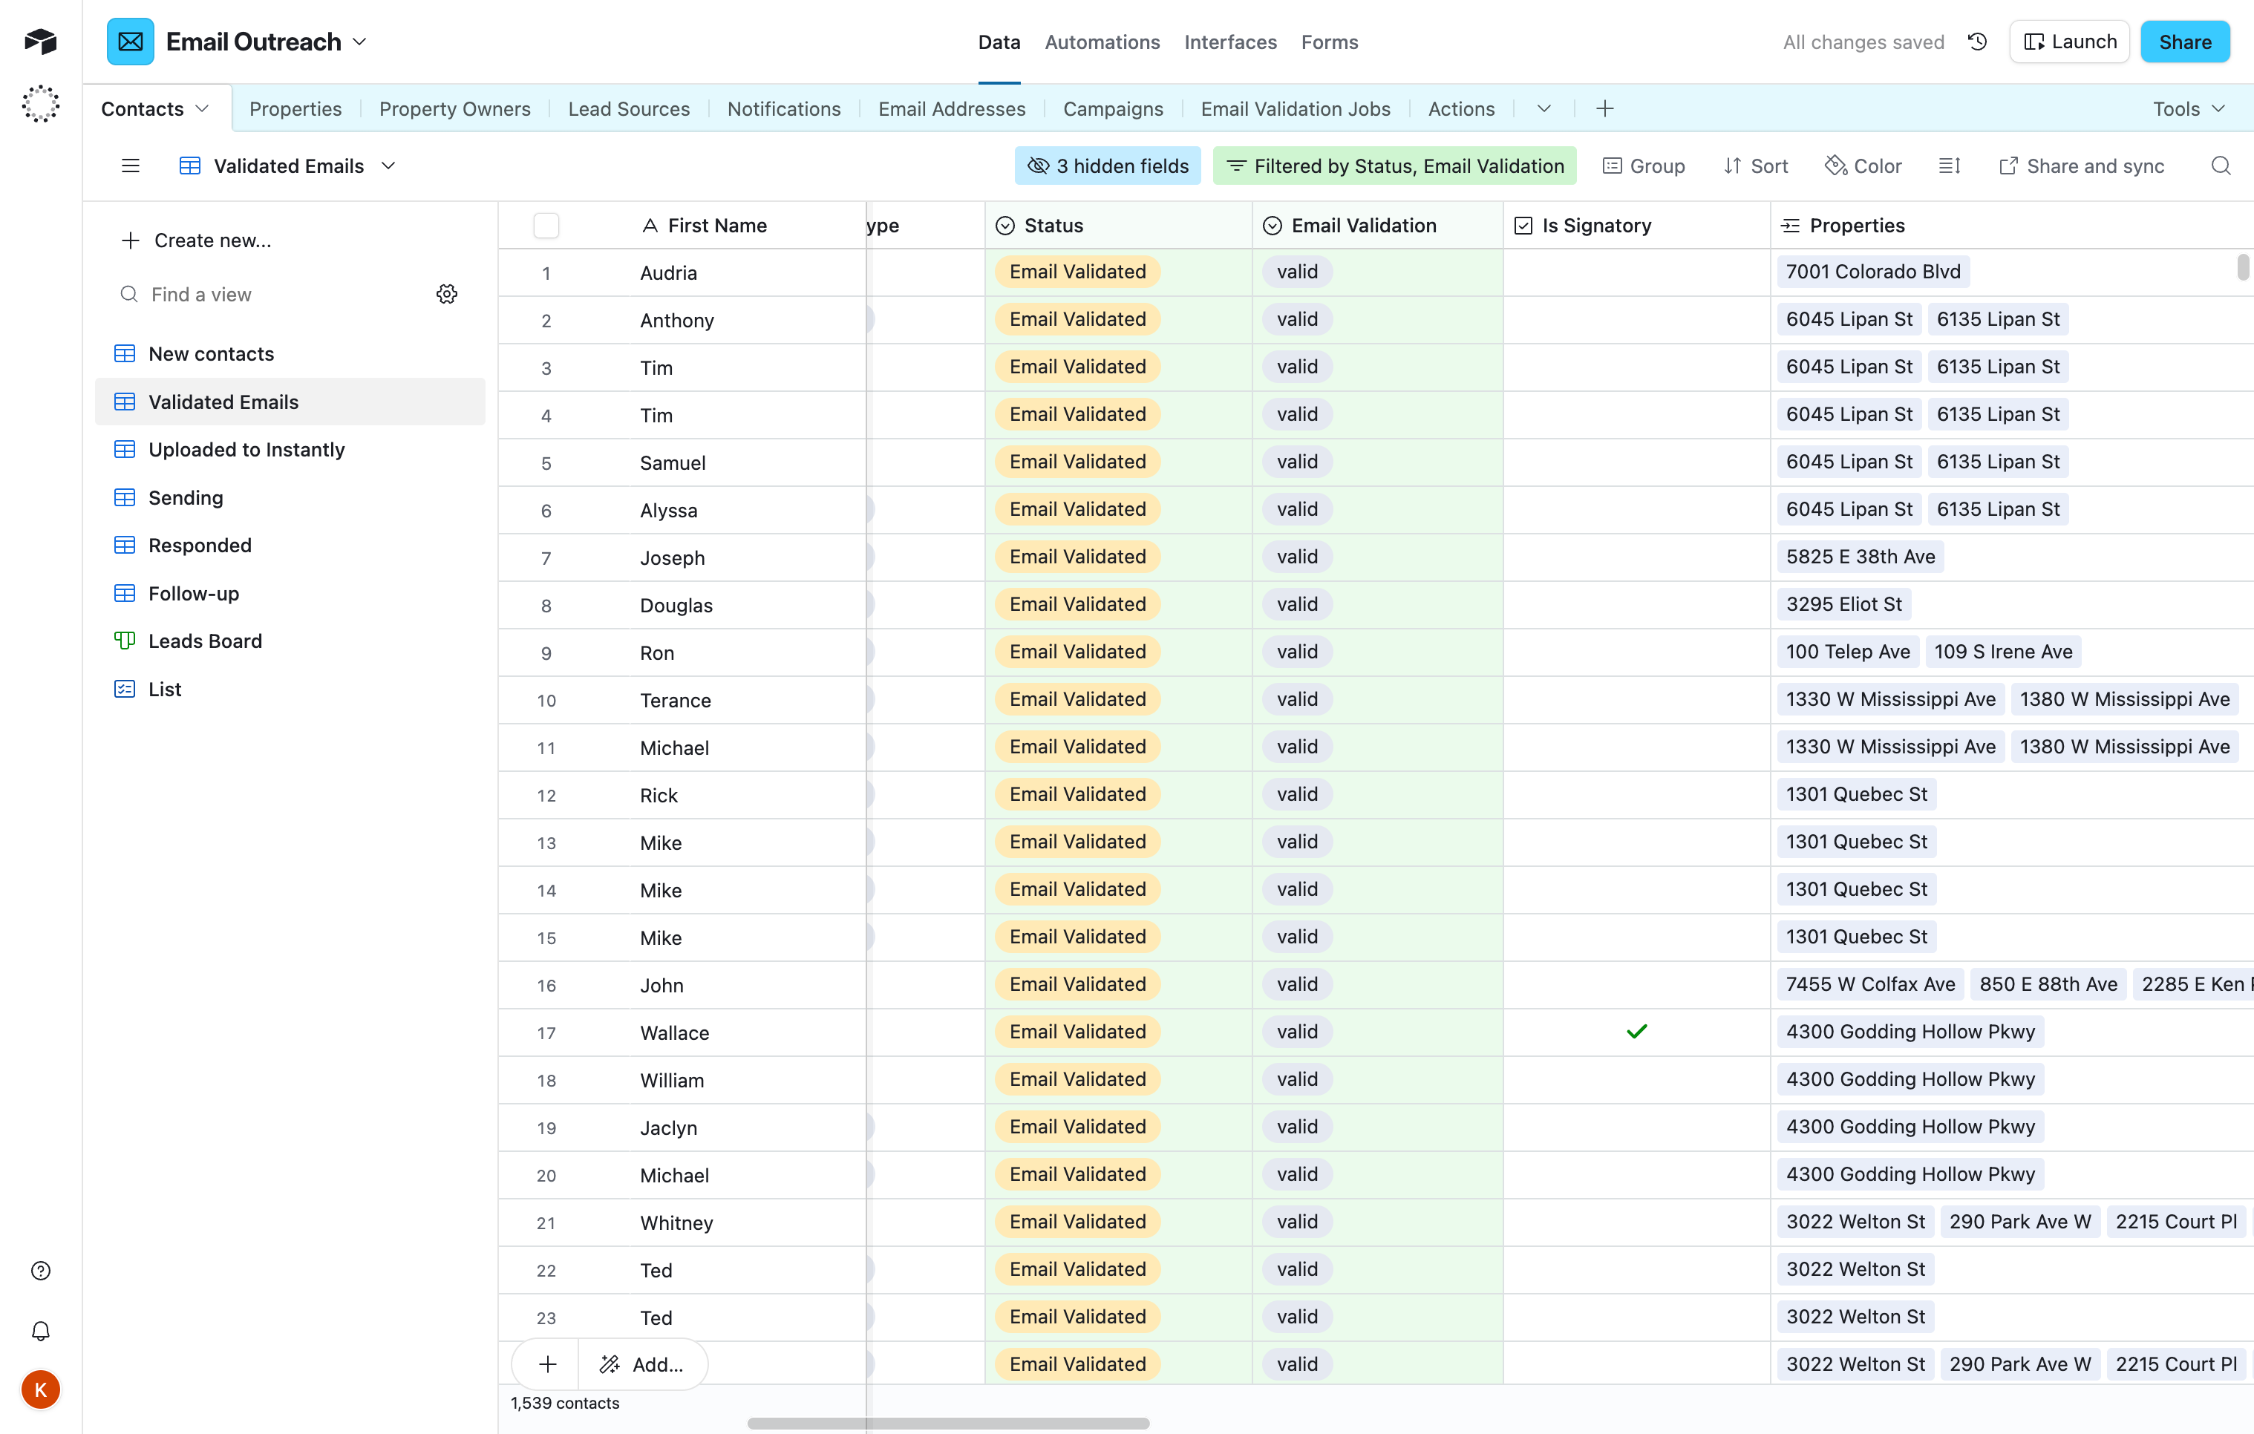
Task: Select all records with the header checkbox
Action: (546, 225)
